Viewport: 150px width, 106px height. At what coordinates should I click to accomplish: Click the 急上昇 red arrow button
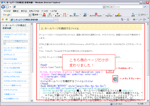(x=58, y=15)
